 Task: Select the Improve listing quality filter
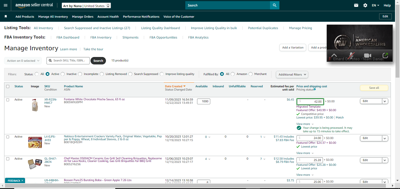point(162,74)
